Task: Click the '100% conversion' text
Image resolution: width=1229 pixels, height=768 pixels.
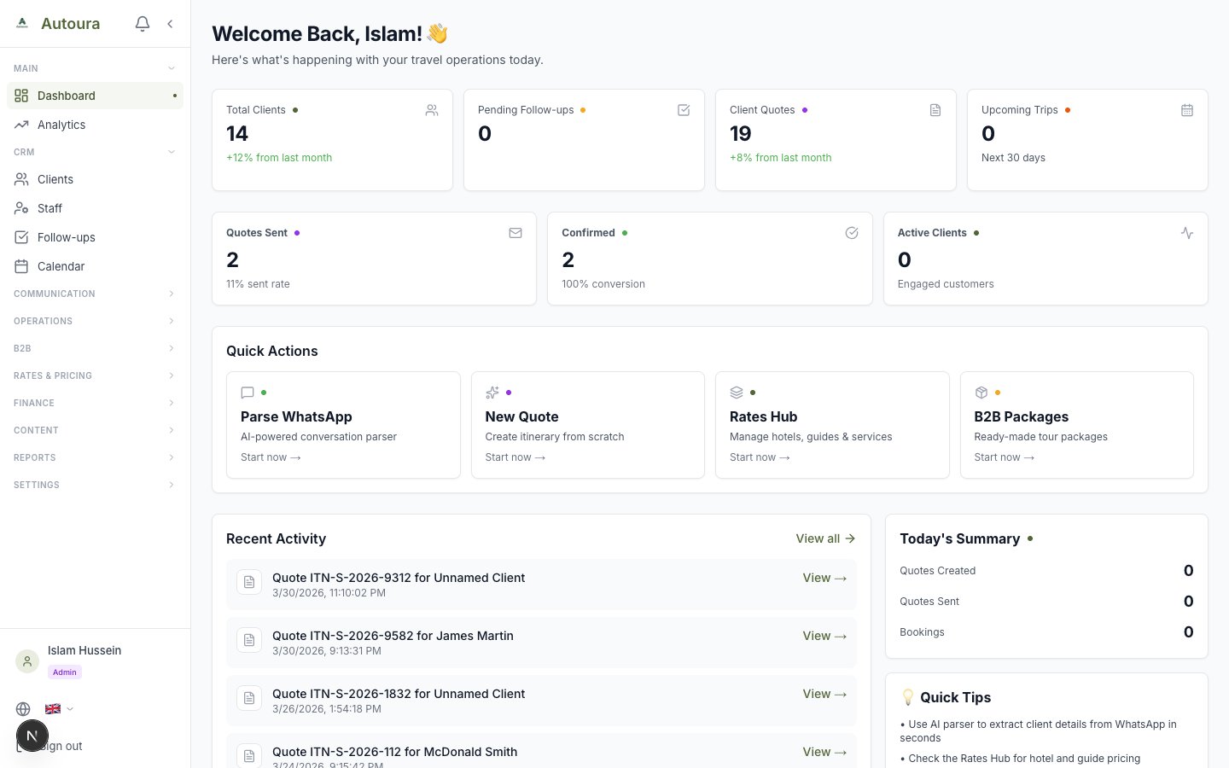Action: tap(603, 284)
